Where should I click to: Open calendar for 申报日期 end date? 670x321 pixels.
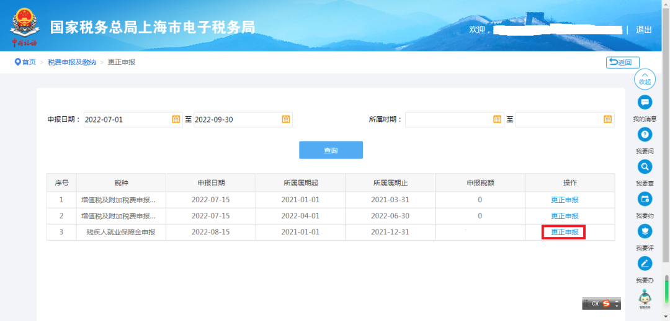pyautogui.click(x=286, y=119)
